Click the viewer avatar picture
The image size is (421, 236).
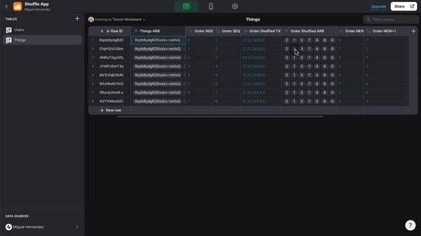[x=91, y=20]
